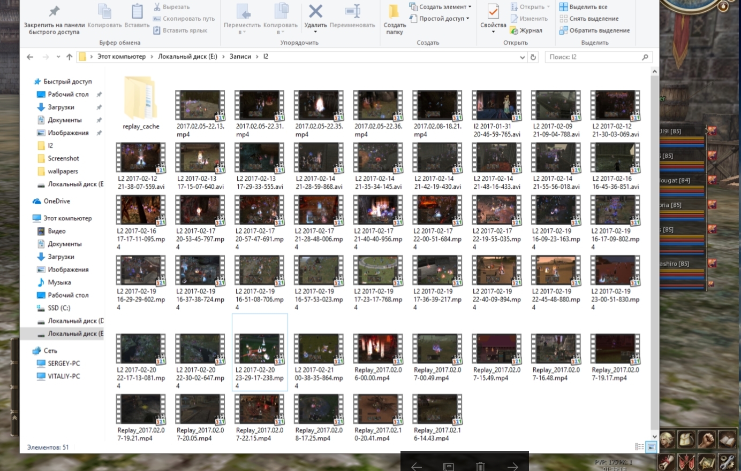
Task: Open the character elf-face icon in the game
Action: [x=667, y=441]
